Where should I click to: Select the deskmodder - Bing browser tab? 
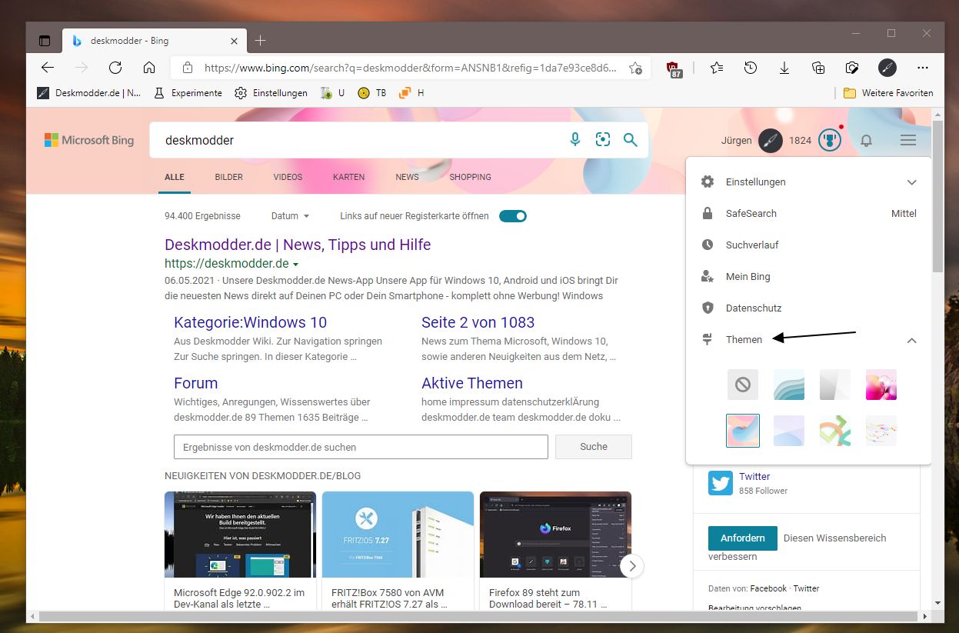154,41
